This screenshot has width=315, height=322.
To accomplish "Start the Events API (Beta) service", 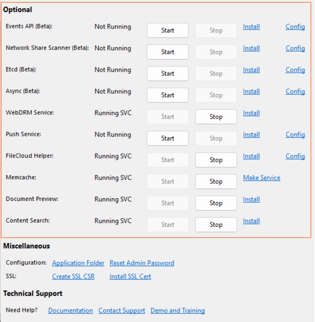I will pos(168,30).
